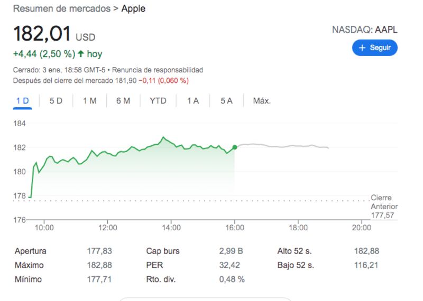Click the −0,11 (0,060 %) after-hours change
Screen dimensions: 423x301
(164, 81)
